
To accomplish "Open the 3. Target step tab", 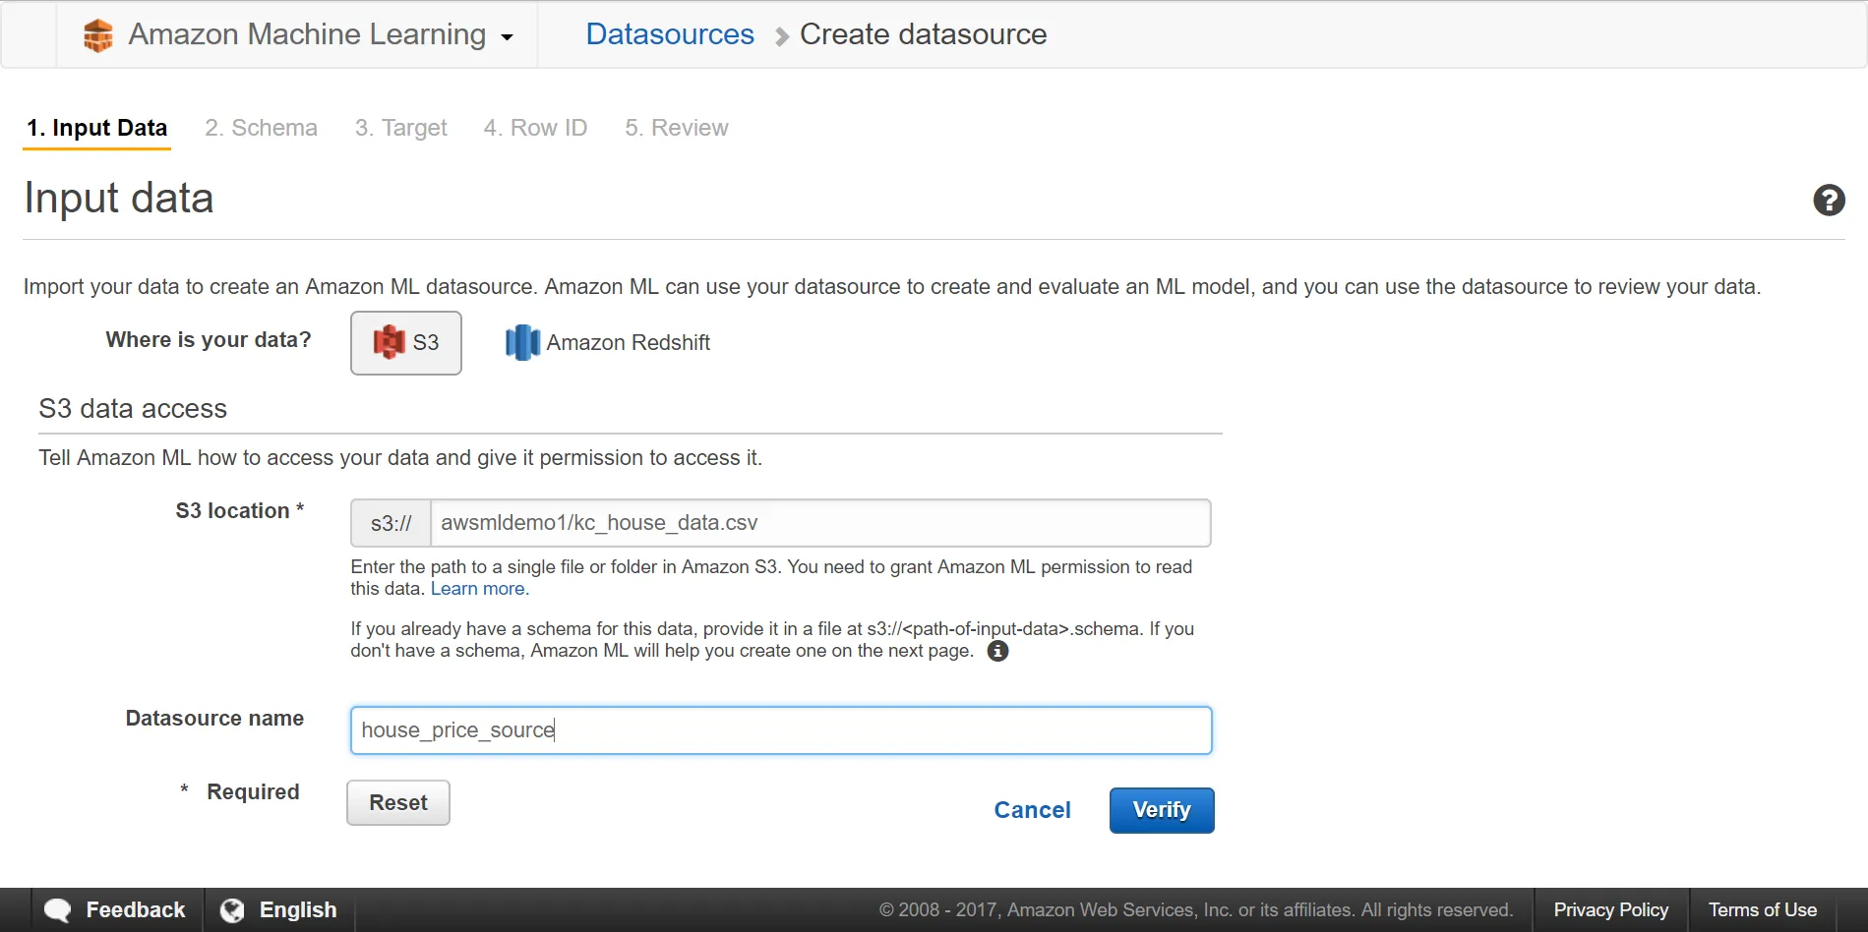I will (x=400, y=128).
